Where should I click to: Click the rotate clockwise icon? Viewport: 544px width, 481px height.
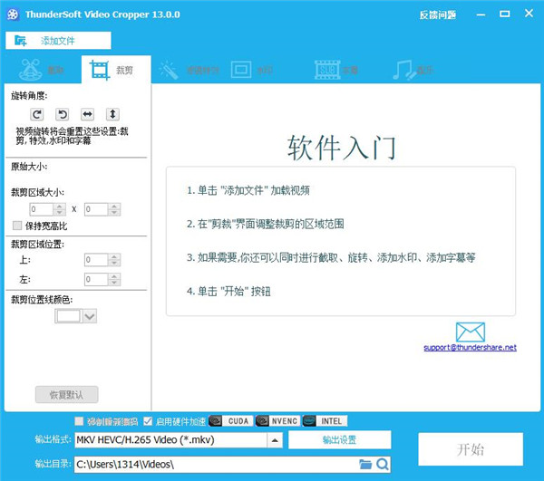pyautogui.click(x=37, y=114)
